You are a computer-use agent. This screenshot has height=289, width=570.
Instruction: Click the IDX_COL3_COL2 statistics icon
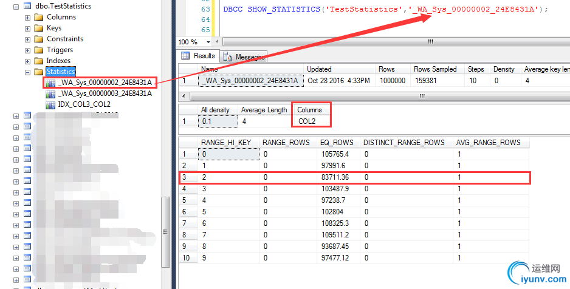[x=50, y=105]
